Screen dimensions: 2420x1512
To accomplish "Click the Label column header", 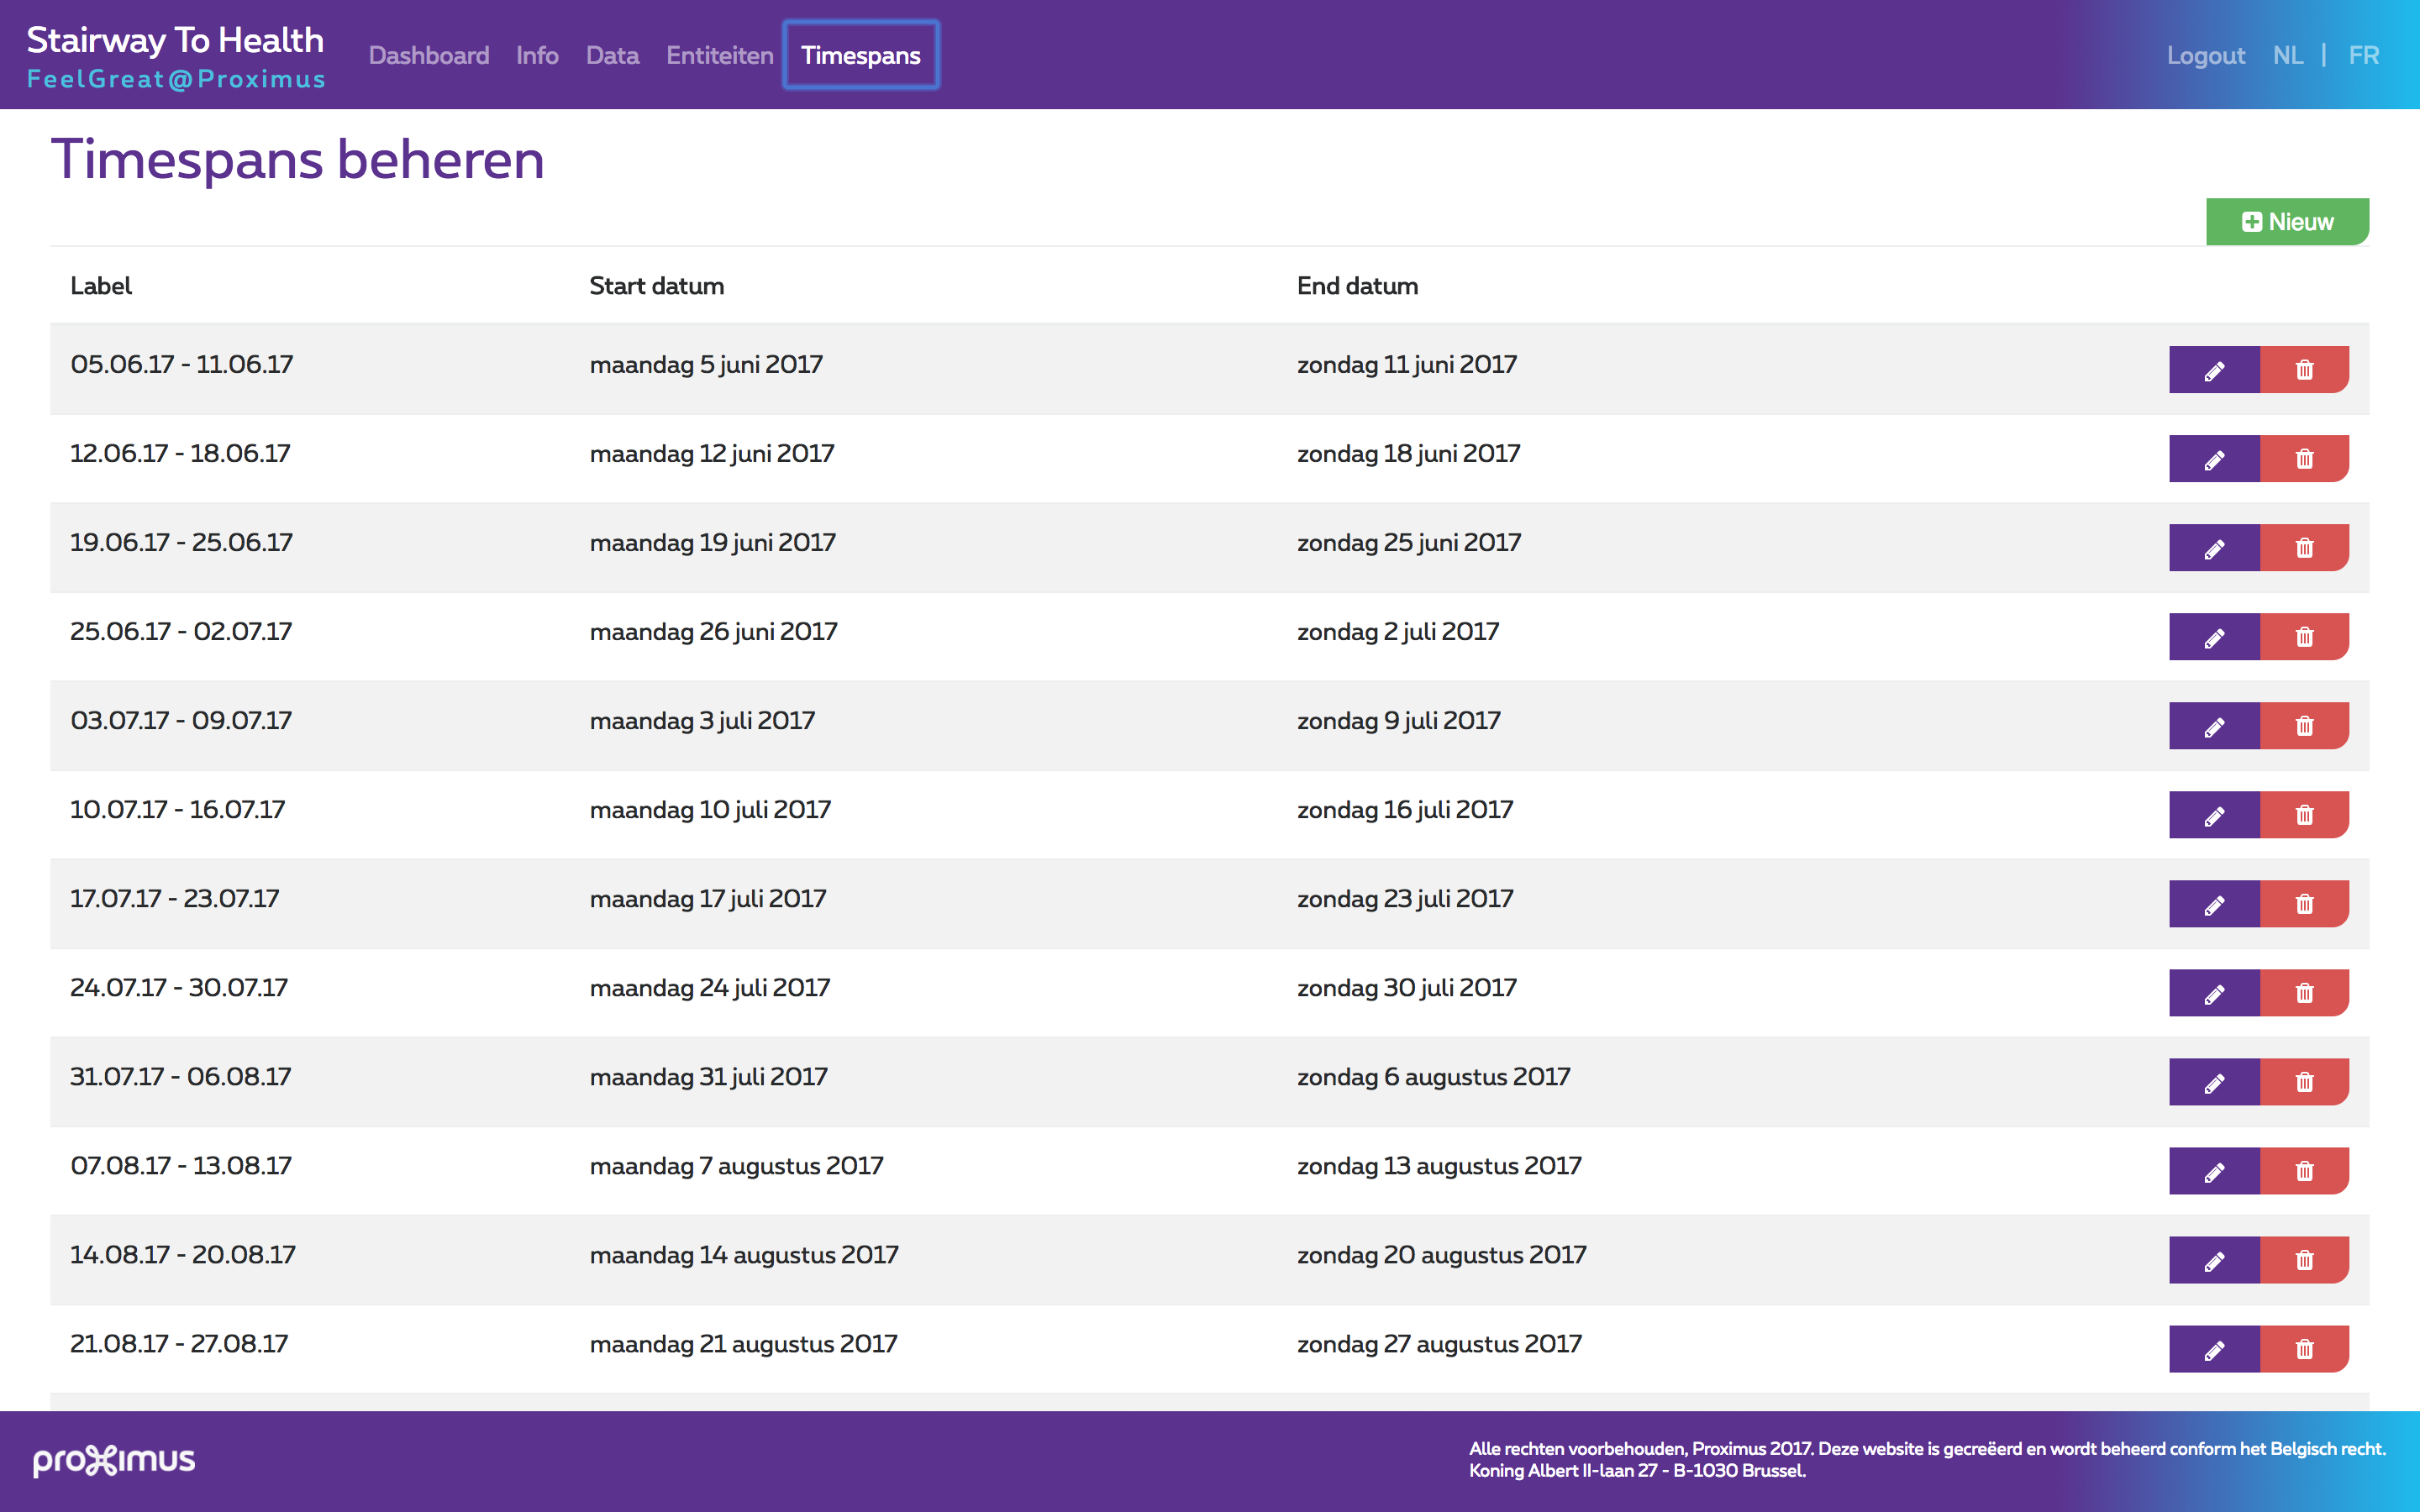I will pyautogui.click(x=101, y=286).
